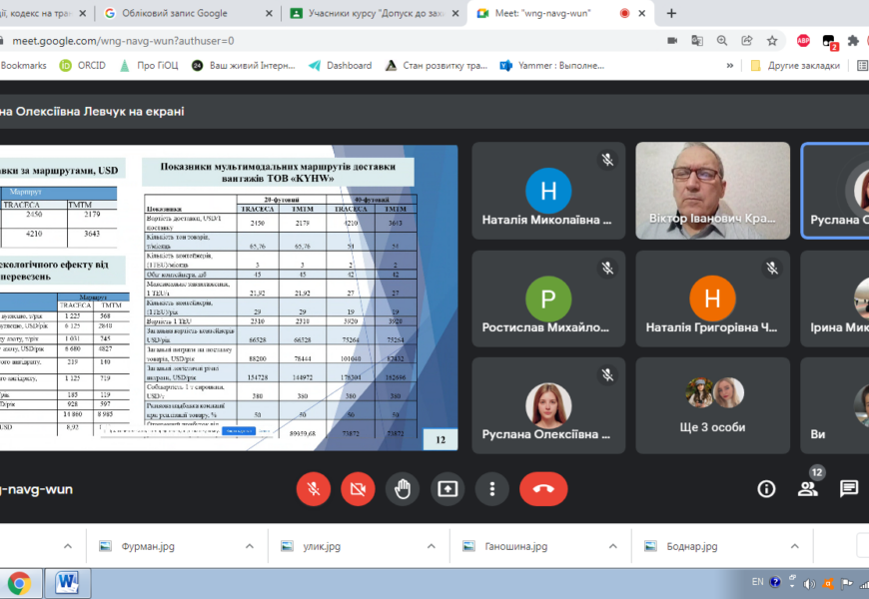Leave the call with red hang-up button
Viewport: 869px width, 599px height.
[543, 488]
